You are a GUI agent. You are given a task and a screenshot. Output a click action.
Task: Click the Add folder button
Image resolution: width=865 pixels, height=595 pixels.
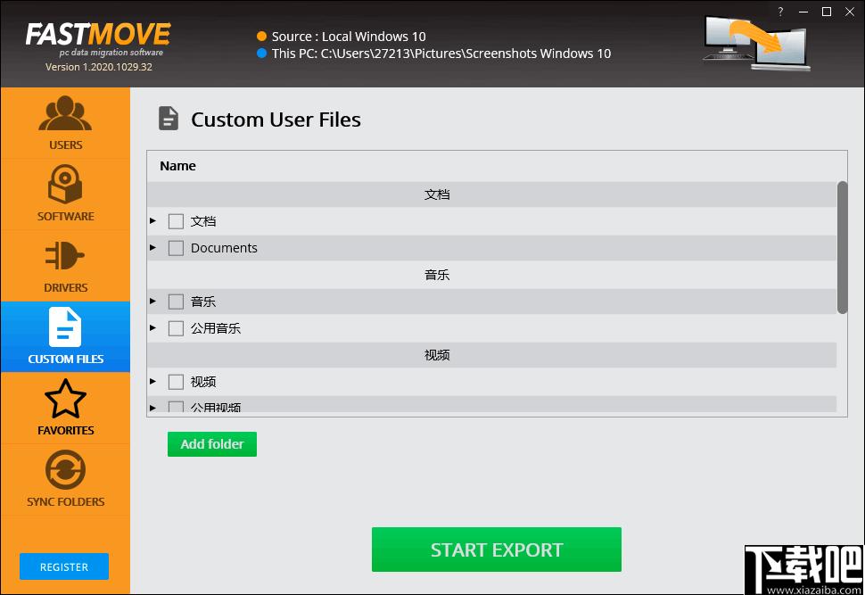tap(212, 444)
